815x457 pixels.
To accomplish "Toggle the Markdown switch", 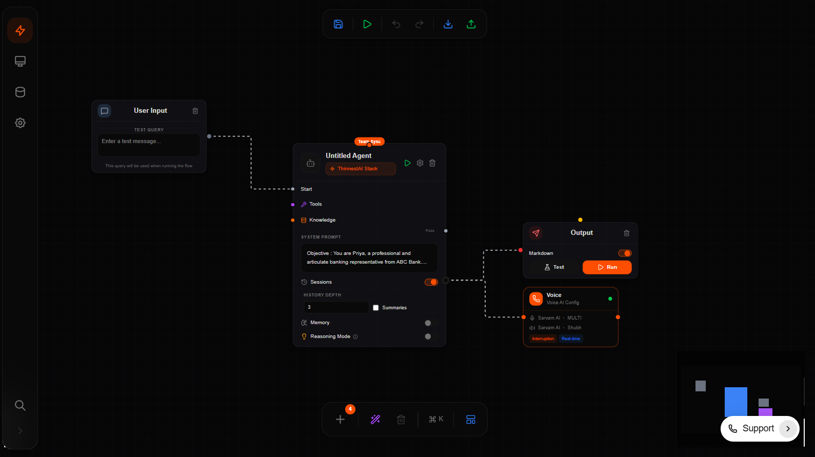I will (625, 253).
